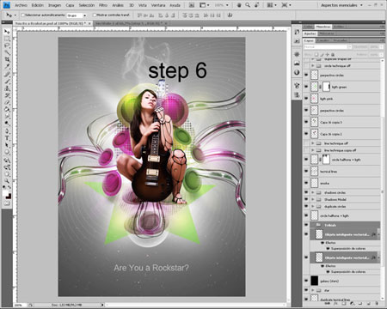Viewport: 387px width, 309px height.
Task: Select the perspective circles layer above ligth green
Action: (x=345, y=75)
